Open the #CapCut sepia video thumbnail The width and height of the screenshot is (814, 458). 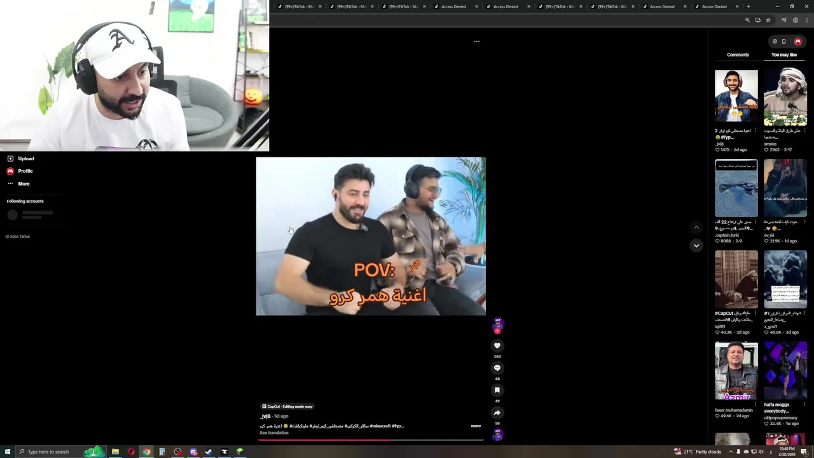pyautogui.click(x=736, y=279)
